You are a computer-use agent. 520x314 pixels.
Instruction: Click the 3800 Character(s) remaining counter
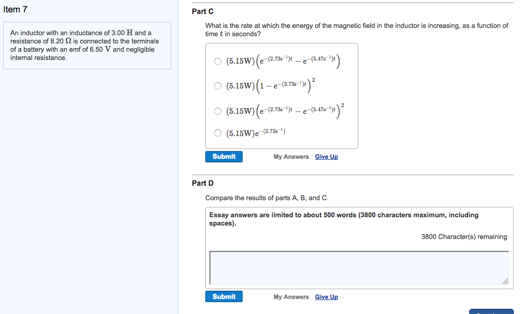[x=464, y=237]
